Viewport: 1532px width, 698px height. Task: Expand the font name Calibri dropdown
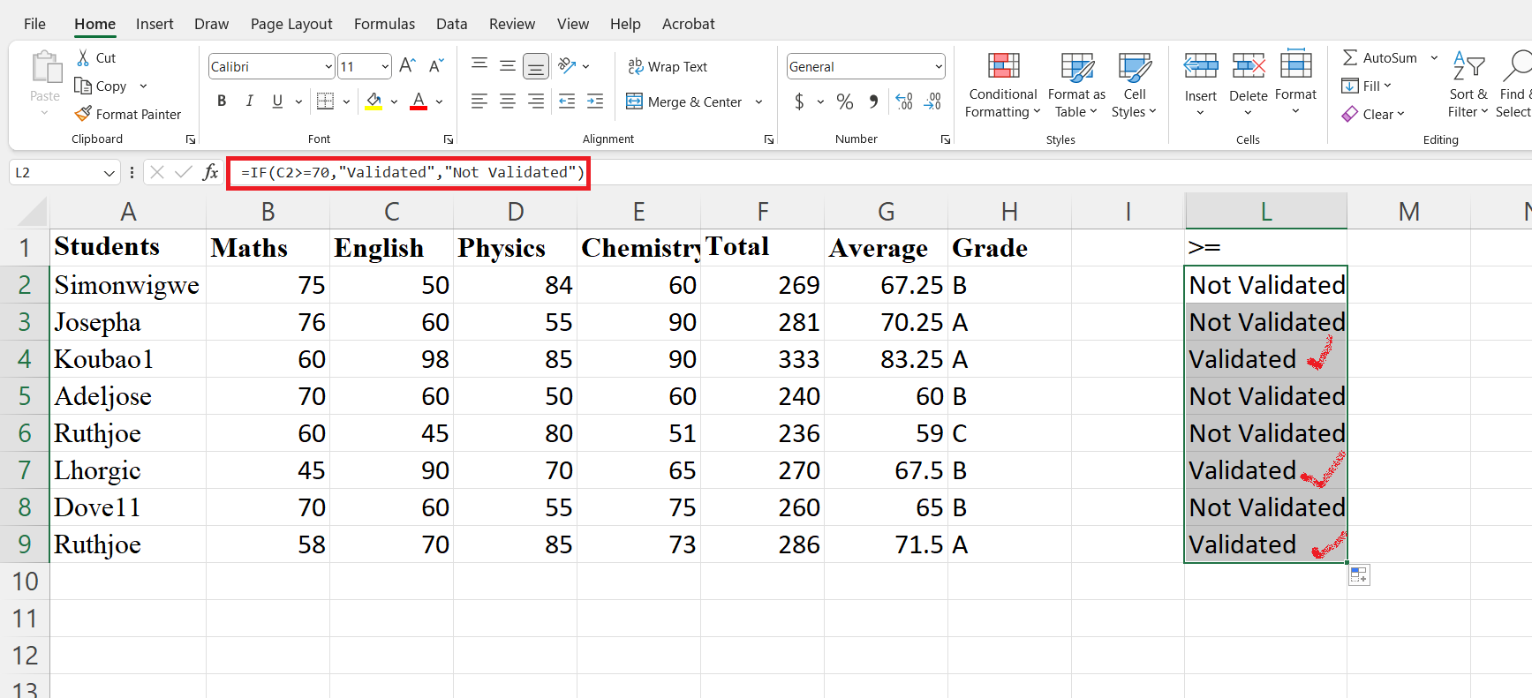coord(328,66)
